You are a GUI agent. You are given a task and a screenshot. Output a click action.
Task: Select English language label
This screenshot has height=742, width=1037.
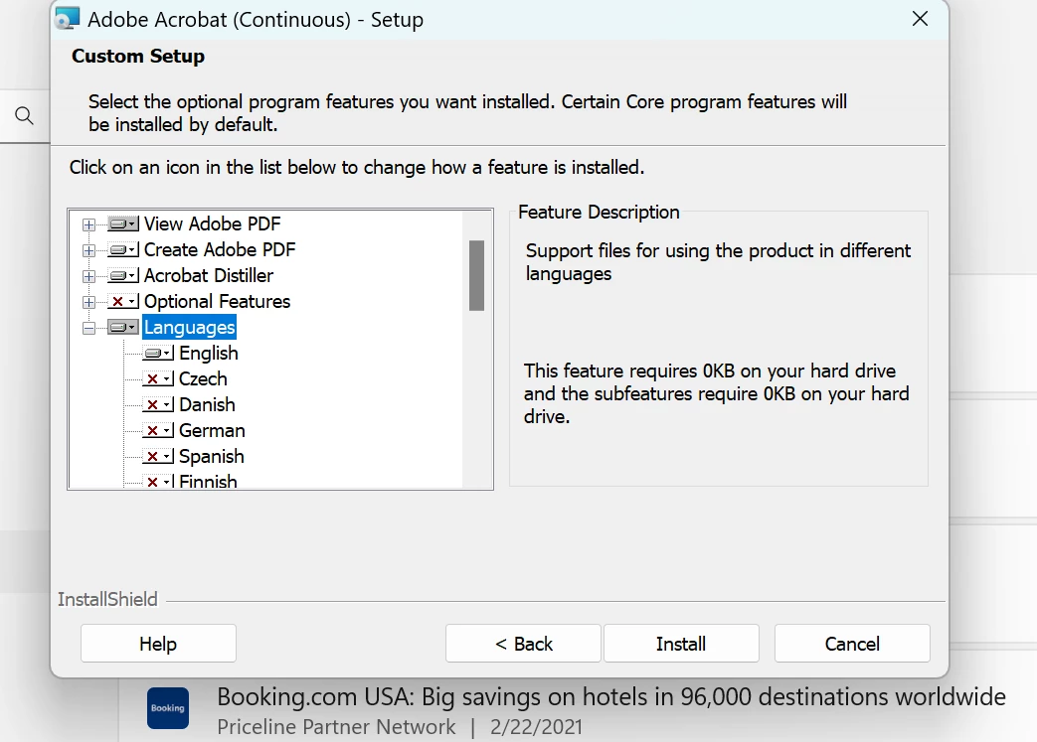point(209,353)
